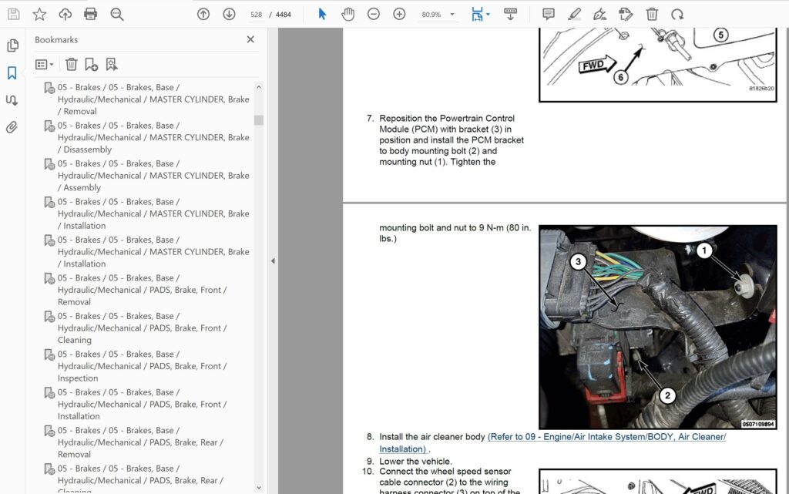The height and width of the screenshot is (494, 789).
Task: Go to previous page with up arrow
Action: click(x=203, y=14)
